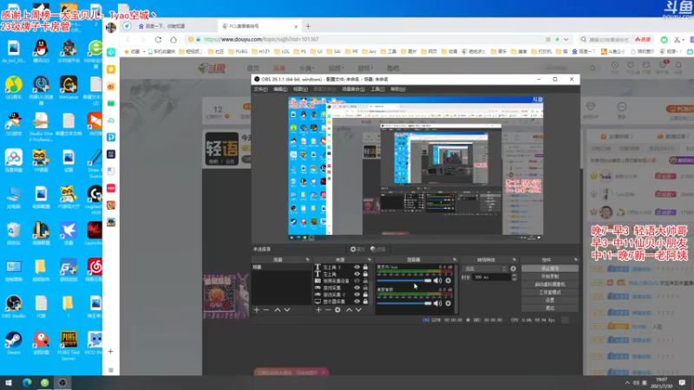694x390 pixels.
Task: Move selected source up in sources panel
Action: [349, 310]
